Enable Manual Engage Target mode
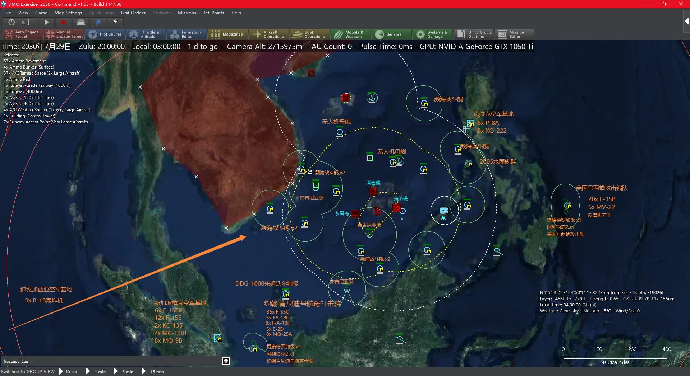 point(64,34)
